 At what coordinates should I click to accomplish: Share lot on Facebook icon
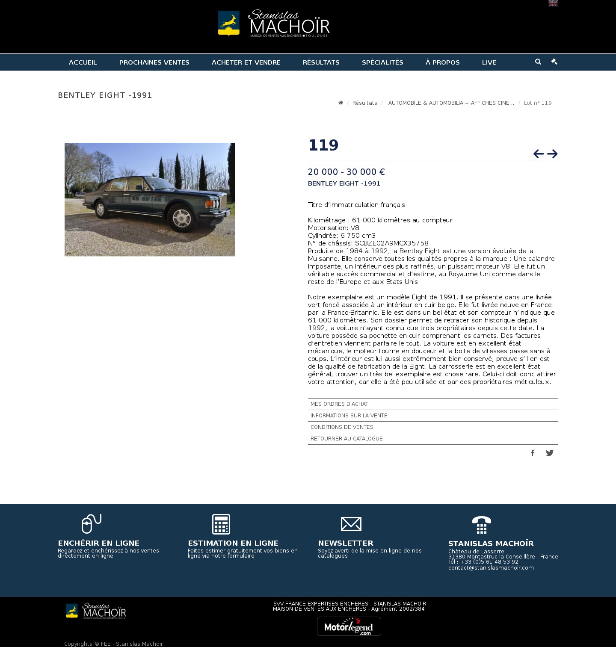(533, 453)
